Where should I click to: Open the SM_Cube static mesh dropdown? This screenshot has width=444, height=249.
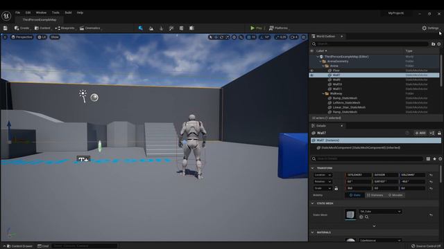pos(380,212)
